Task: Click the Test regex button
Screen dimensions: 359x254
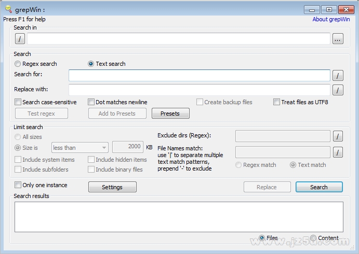Action: pos(42,114)
